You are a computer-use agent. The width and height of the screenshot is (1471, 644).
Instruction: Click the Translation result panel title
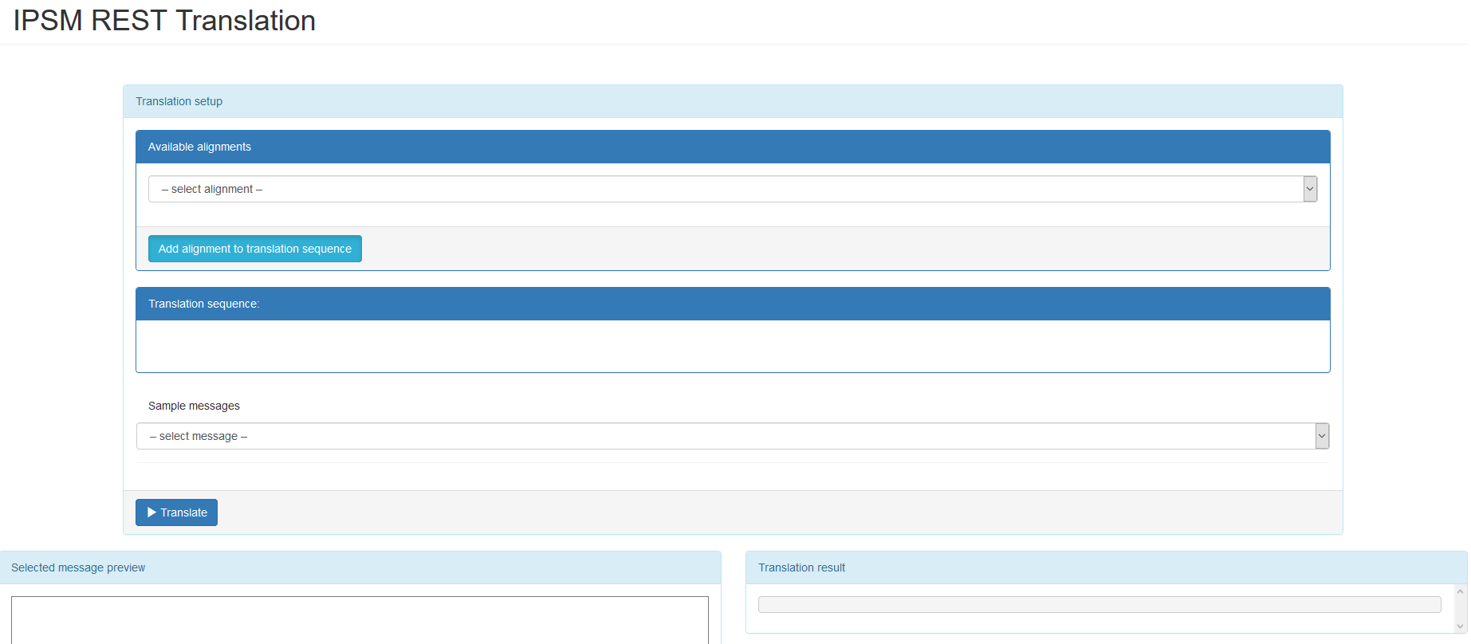[x=801, y=567]
